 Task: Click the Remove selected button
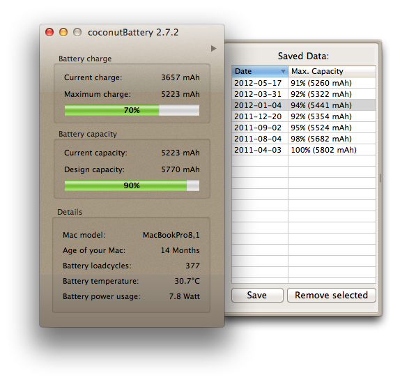point(332,295)
